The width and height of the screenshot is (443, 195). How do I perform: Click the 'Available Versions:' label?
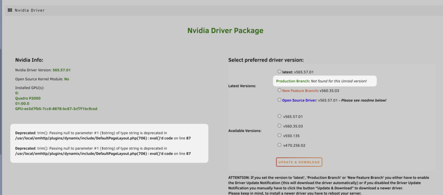coord(245,131)
